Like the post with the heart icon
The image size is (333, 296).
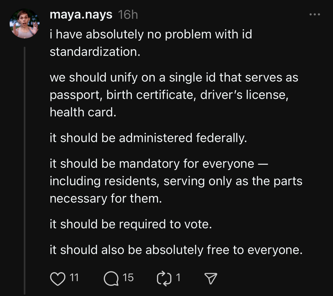57,278
